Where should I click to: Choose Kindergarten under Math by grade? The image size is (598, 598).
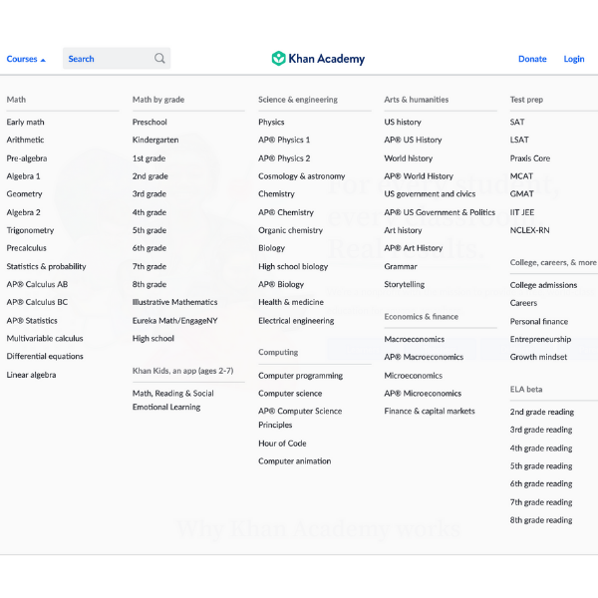tap(155, 141)
